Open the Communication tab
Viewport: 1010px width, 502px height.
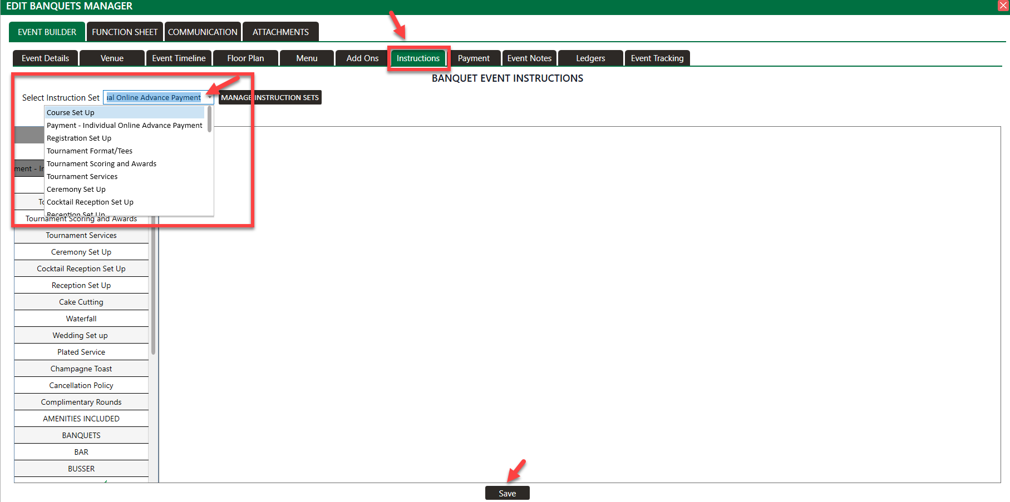pos(203,32)
